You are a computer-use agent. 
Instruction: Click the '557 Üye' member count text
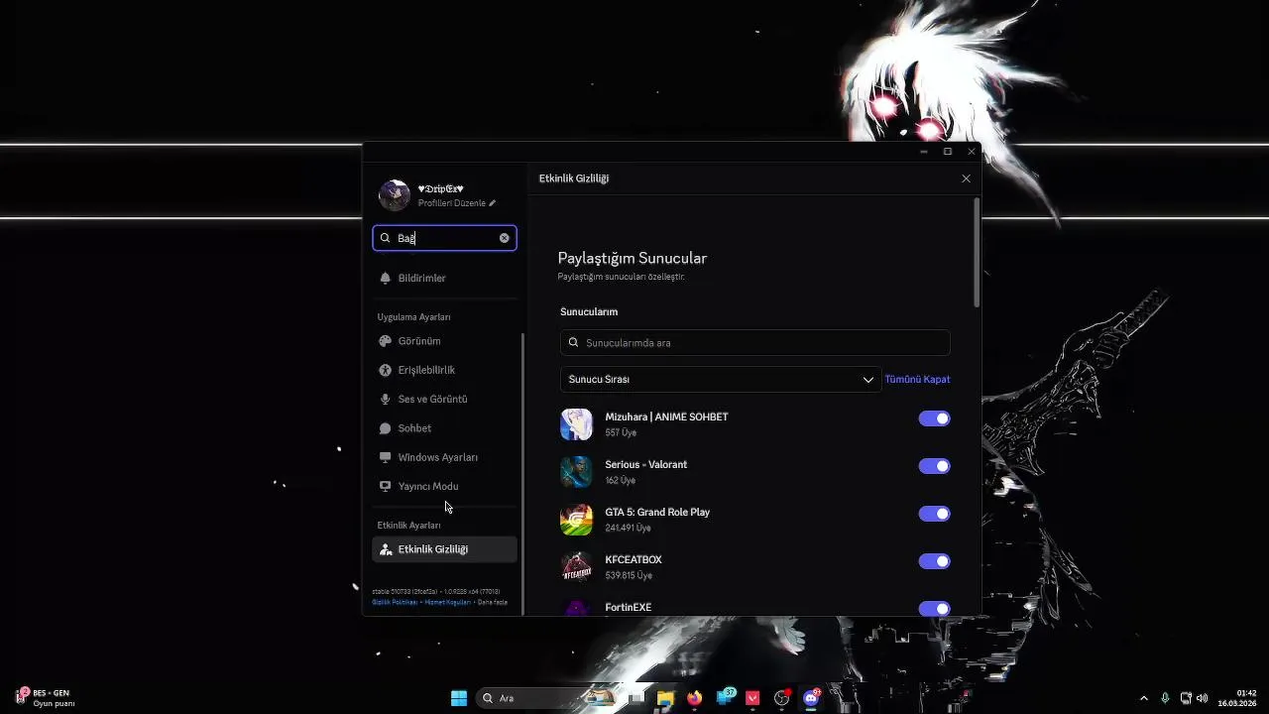(621, 432)
